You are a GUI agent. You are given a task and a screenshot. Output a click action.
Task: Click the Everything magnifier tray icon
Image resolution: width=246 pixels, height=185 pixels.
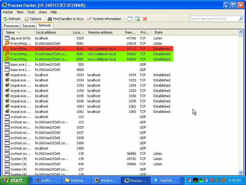point(224,180)
